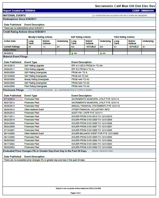Select the Fitch Rating Actions column heading
Screen dimensions: 159x198
tap(124, 37)
